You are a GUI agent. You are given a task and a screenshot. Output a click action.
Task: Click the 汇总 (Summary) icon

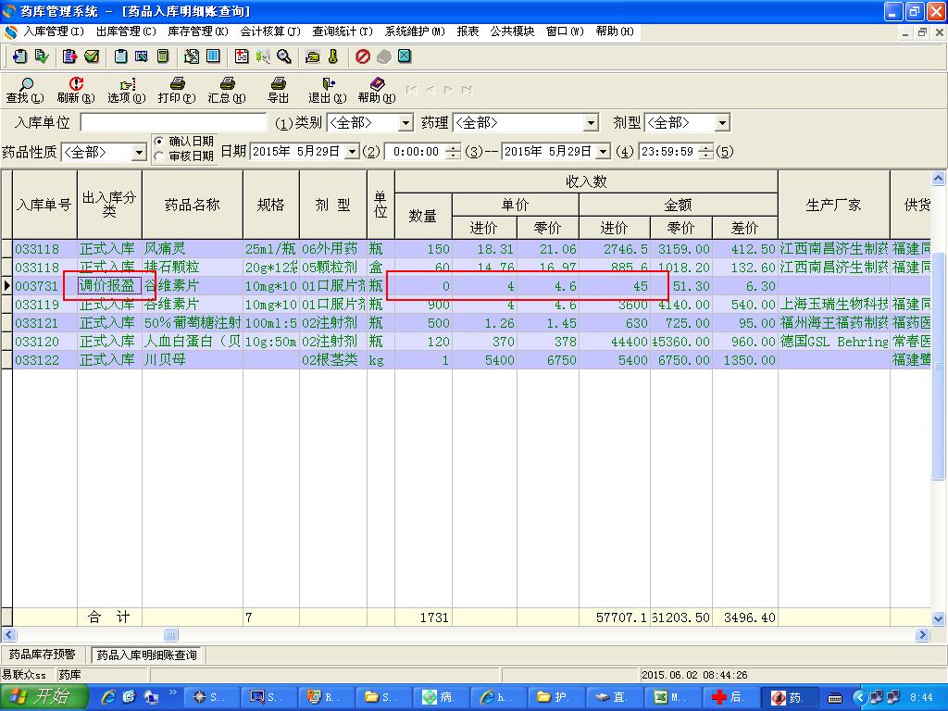[227, 85]
